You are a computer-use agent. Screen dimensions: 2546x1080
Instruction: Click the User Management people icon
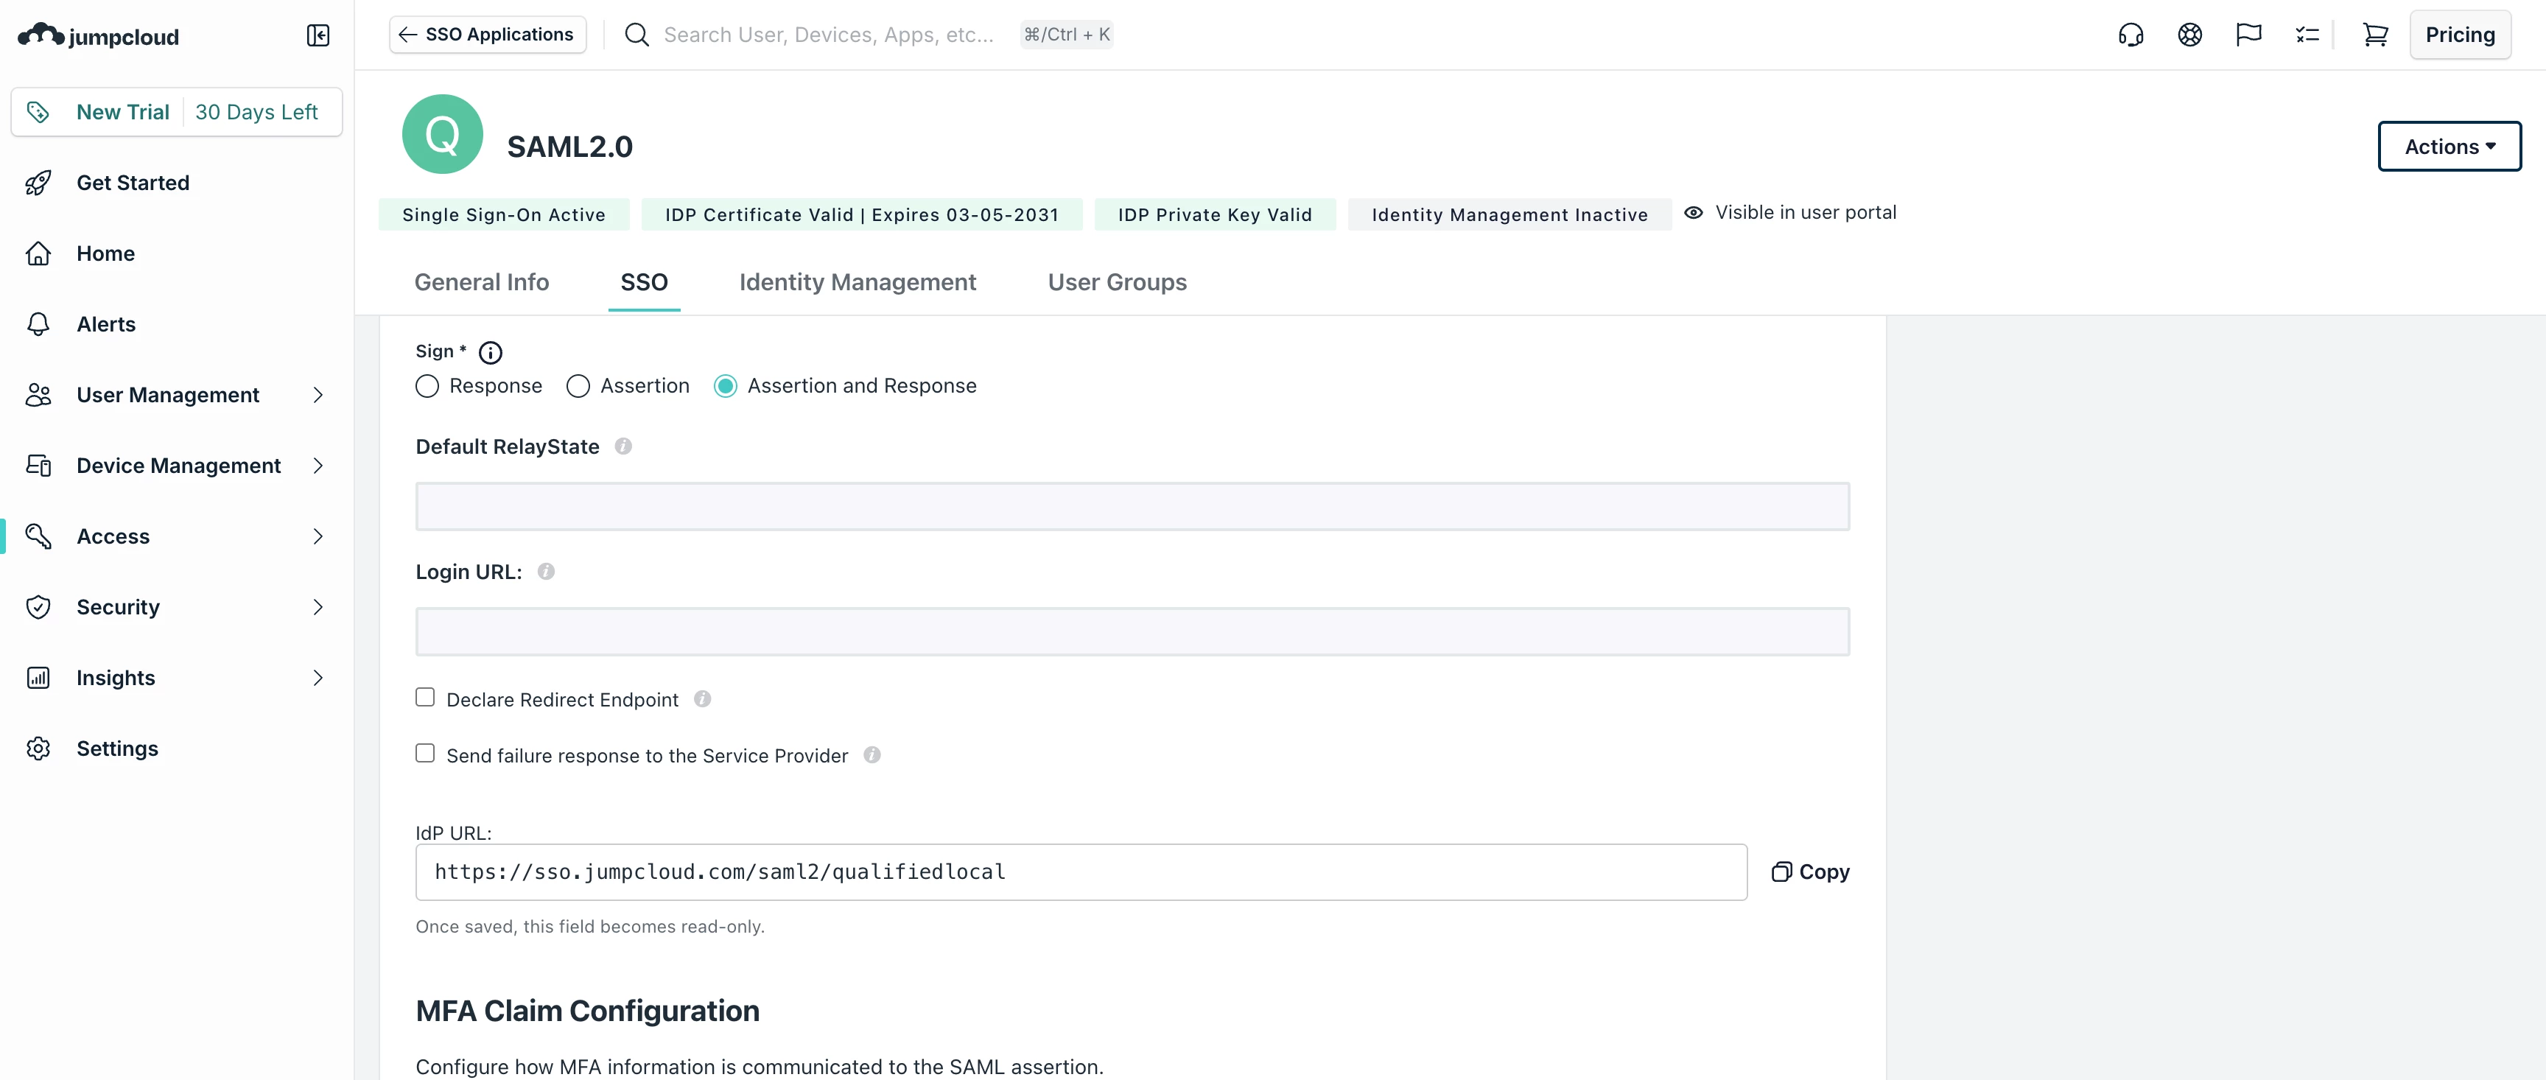38,396
